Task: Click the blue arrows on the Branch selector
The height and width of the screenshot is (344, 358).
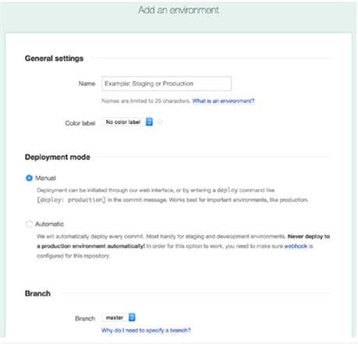Action: point(132,317)
